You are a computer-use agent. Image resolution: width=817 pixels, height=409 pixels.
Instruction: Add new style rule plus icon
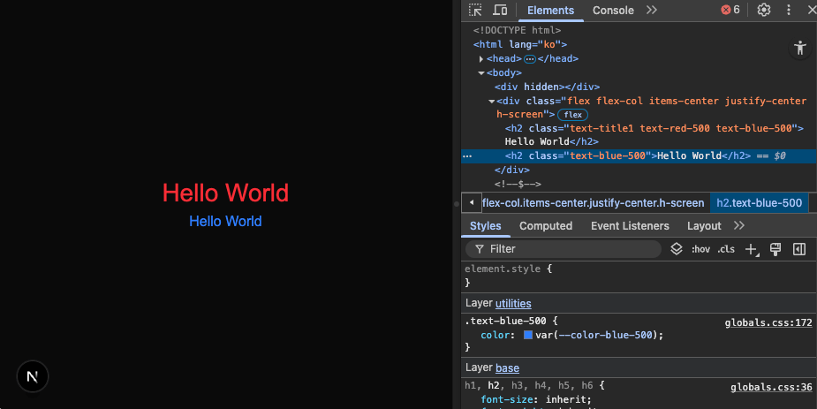pyautogui.click(x=752, y=250)
